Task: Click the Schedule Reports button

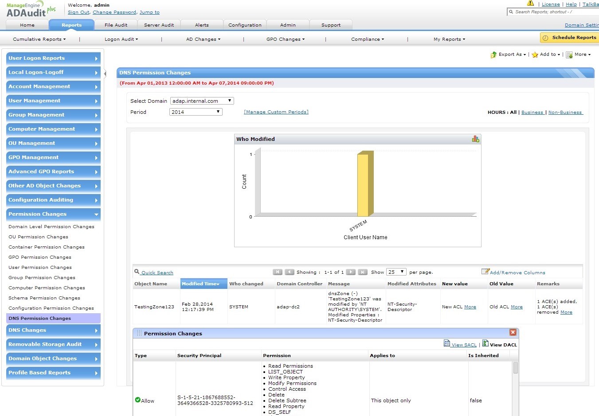Action: point(569,38)
